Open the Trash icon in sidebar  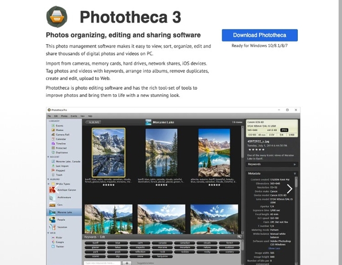tap(53, 175)
